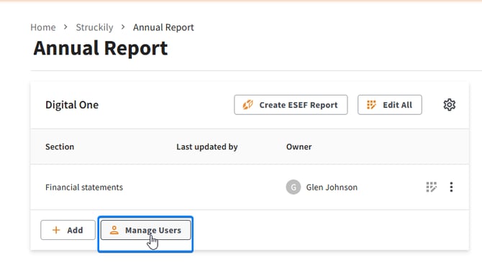Click Glen Johnson's avatar circle
This screenshot has width=482, height=273.
tap(294, 187)
